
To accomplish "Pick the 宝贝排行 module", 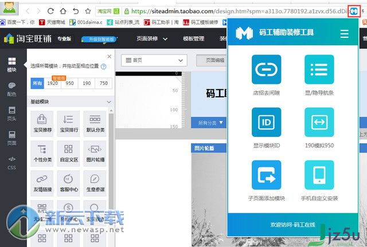I will click(x=69, y=124).
